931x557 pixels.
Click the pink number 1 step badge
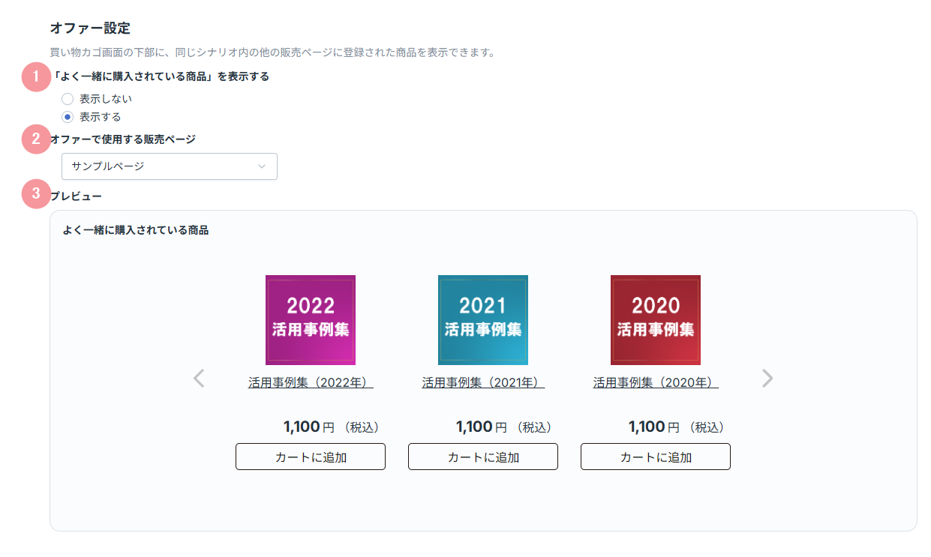coord(36,77)
